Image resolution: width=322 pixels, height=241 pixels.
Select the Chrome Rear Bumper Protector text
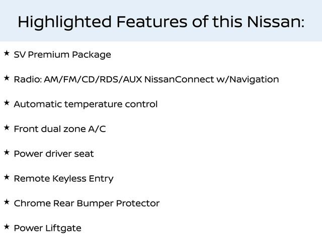(x=87, y=204)
